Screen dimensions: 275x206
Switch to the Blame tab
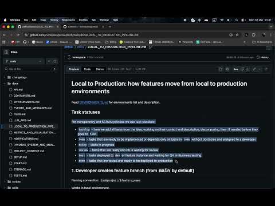(100, 69)
